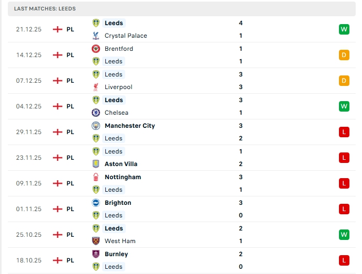This screenshot has width=362, height=274.
Task: Open the Manchester City team link
Action: coord(129,126)
